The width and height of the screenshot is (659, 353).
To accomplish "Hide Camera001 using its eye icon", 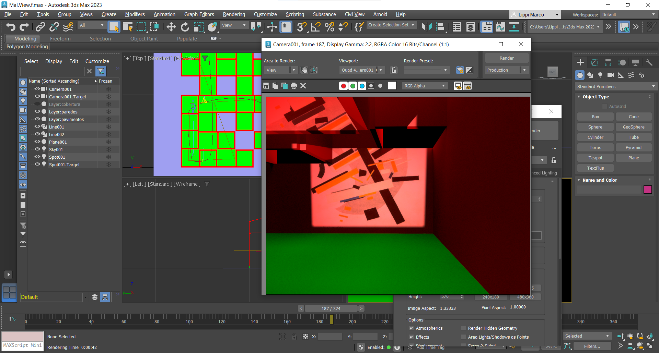I will (x=37, y=89).
